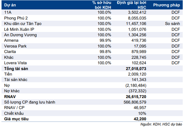Select the '11A' project row label
187x127 pixels.
8,12
